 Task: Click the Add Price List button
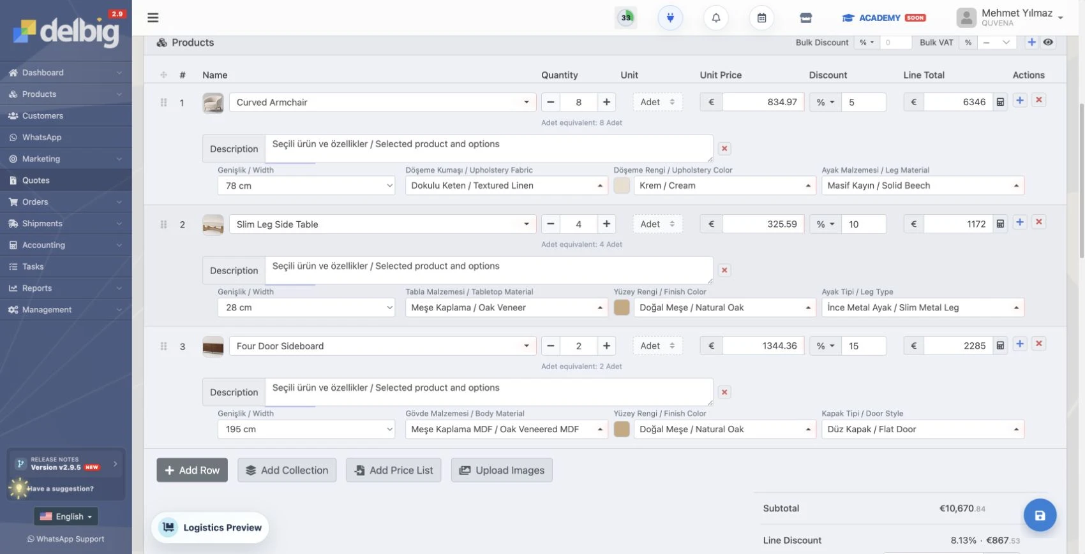coord(394,470)
